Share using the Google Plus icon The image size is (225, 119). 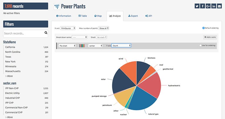(208, 6)
